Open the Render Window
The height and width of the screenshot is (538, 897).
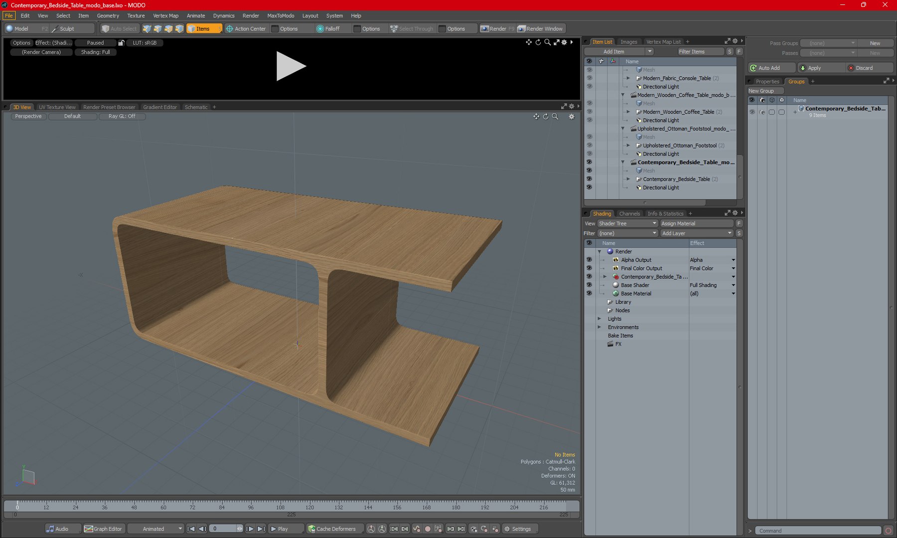pyautogui.click(x=540, y=28)
